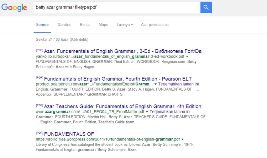This screenshot has height=158, width=267.
Task: Open the Berita tab
Action: (85, 25)
